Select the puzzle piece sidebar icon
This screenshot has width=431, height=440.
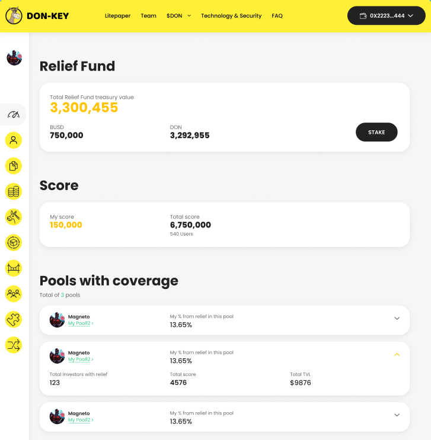click(14, 319)
